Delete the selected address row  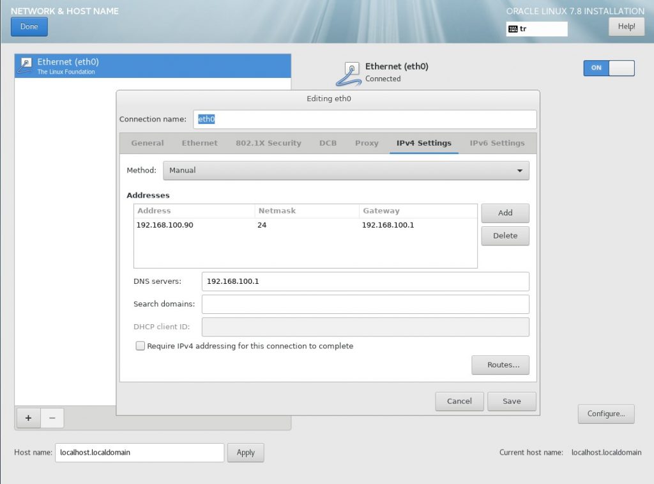(x=505, y=236)
